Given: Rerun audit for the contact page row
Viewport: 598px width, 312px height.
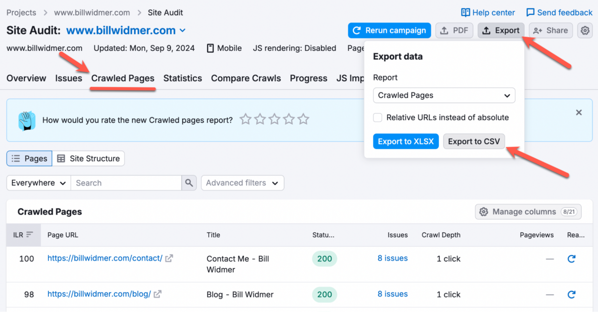Looking at the screenshot, I should click(572, 259).
